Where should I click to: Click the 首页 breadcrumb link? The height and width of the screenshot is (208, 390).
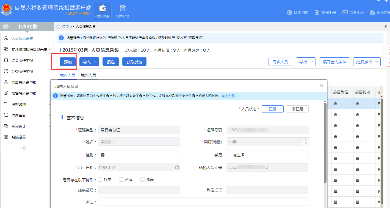point(65,27)
